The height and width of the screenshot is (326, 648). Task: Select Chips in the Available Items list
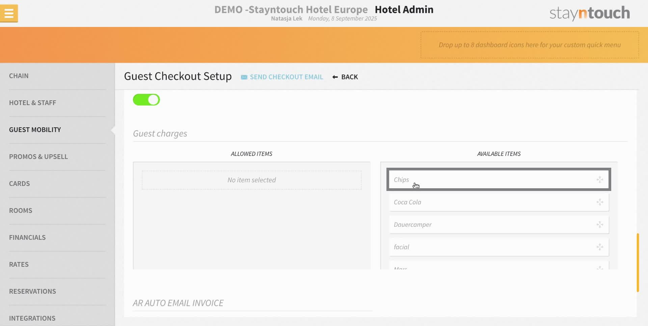(473, 180)
